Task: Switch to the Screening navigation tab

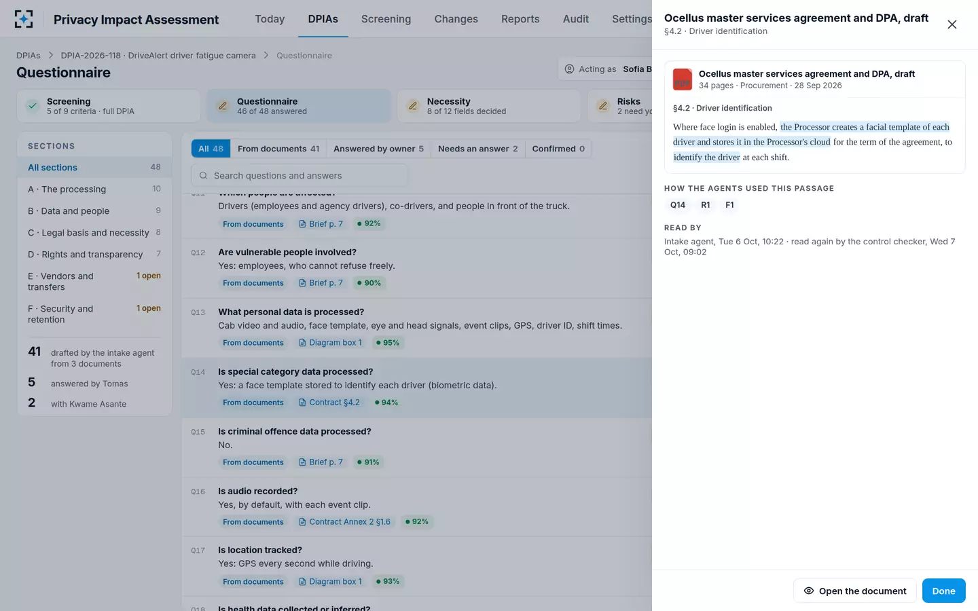Action: point(386,19)
